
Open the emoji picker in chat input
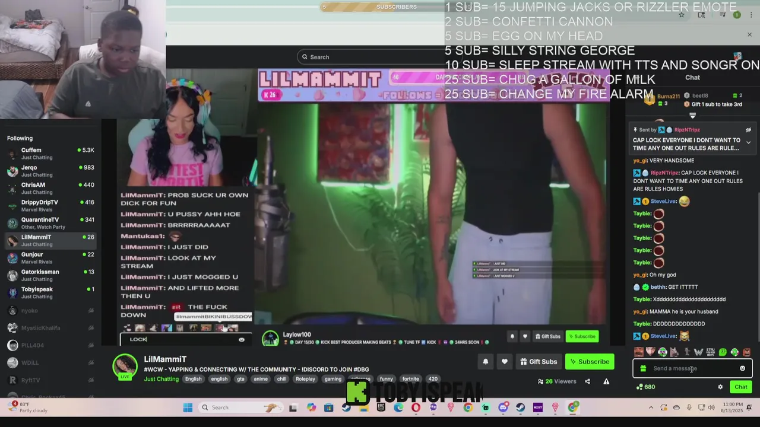click(742, 368)
